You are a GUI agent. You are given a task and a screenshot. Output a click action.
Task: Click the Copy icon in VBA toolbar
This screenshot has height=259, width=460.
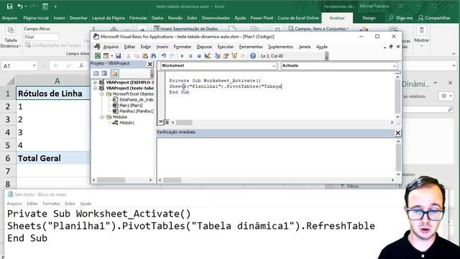[137, 56]
